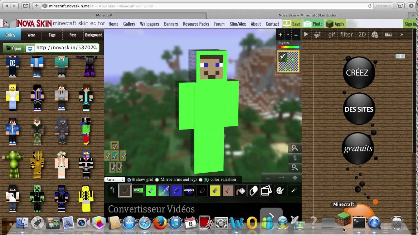This screenshot has width=418, height=235.
Task: Toggle the head part visibility checkbox
Action: (114, 146)
